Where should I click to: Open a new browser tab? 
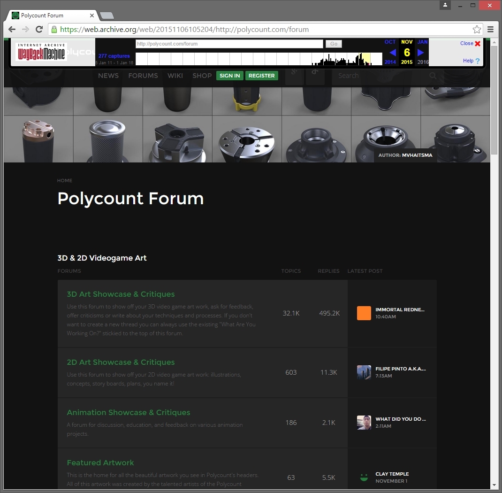(106, 15)
